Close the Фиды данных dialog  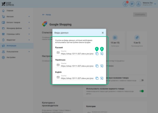[x=103, y=33]
